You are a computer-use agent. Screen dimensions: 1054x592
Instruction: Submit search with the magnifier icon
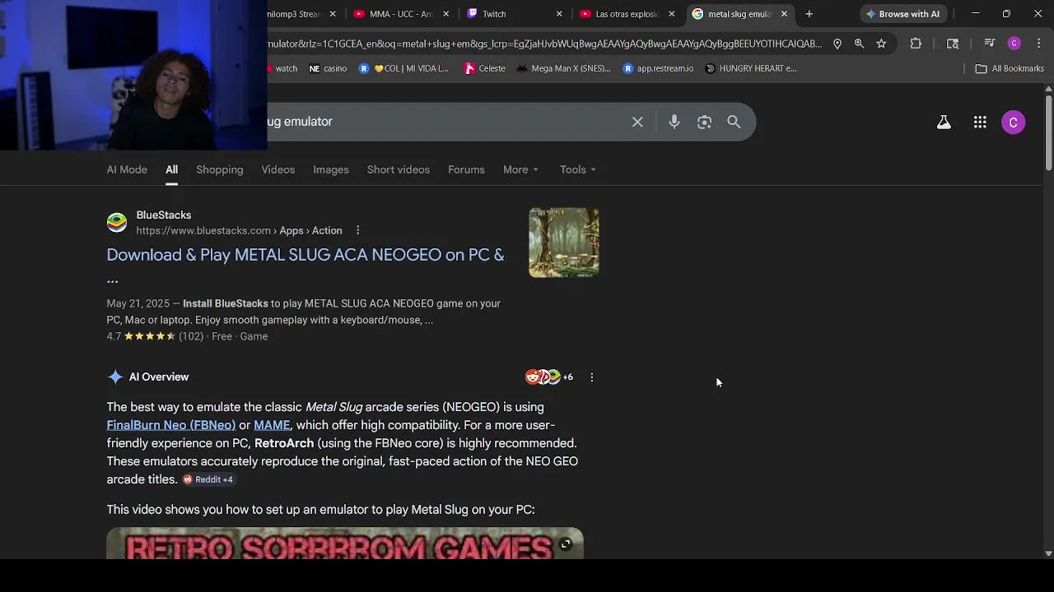point(734,122)
